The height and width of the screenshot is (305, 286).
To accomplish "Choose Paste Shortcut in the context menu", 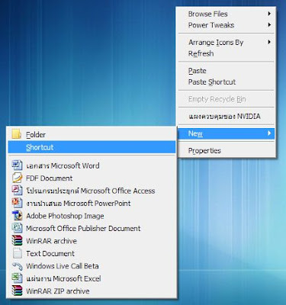I will [x=226, y=82].
